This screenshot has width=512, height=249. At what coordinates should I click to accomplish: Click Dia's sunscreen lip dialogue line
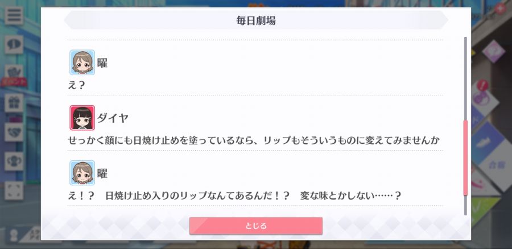pyautogui.click(x=254, y=140)
